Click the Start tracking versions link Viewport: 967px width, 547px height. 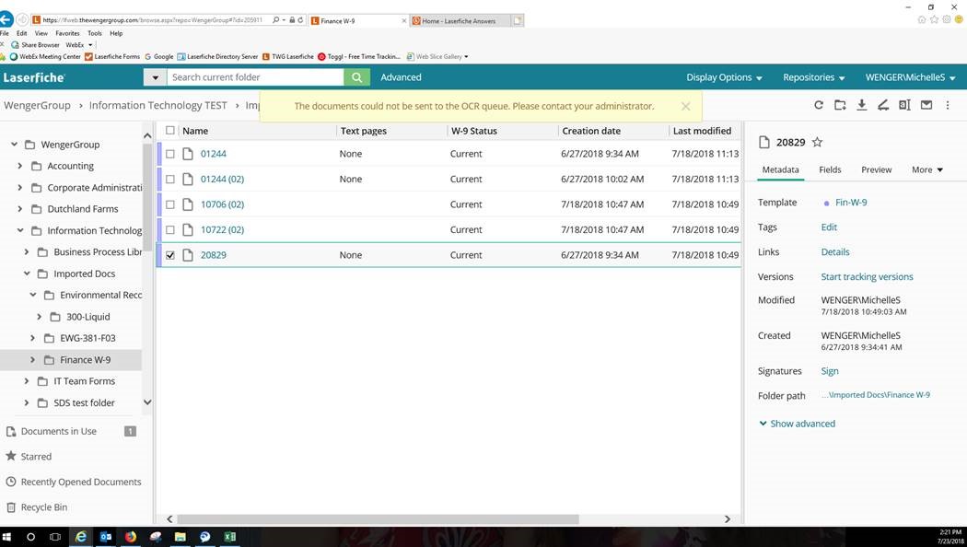click(867, 276)
